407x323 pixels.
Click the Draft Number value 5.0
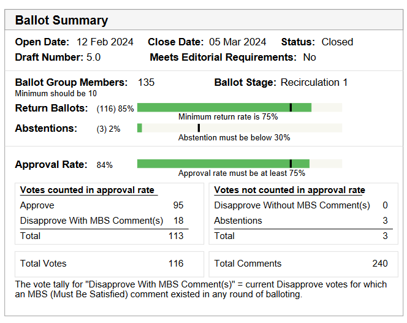click(94, 57)
